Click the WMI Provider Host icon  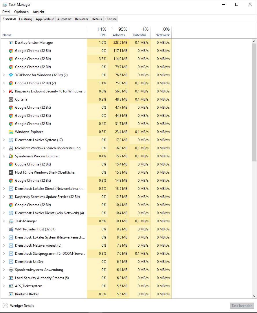coord(11,229)
